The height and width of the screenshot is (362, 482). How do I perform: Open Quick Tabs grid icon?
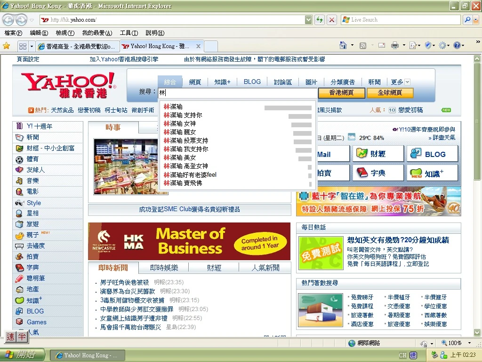tap(23, 46)
